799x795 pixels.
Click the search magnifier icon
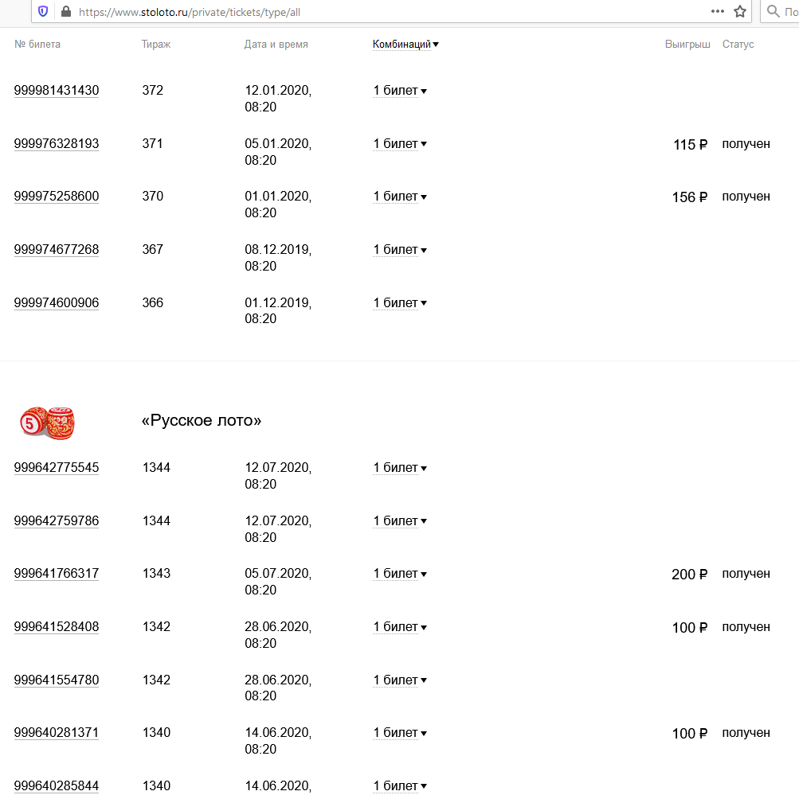tap(773, 11)
